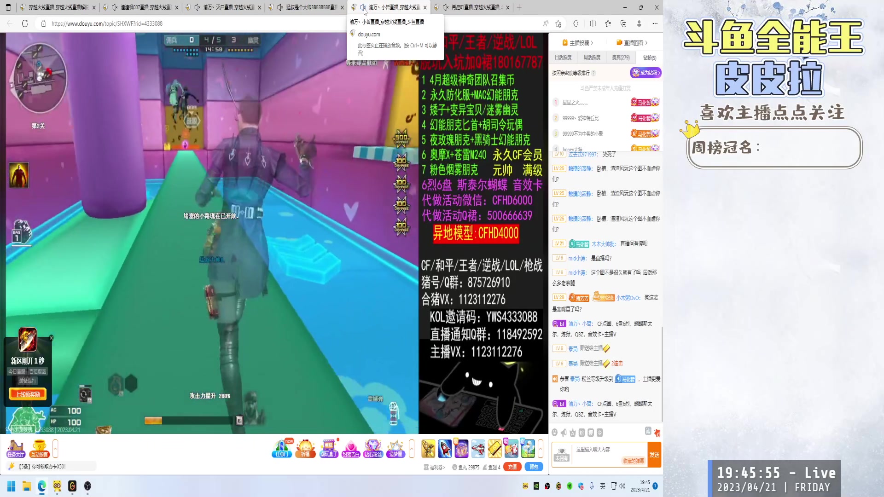Click the 造梦屋 icon

(x=395, y=448)
